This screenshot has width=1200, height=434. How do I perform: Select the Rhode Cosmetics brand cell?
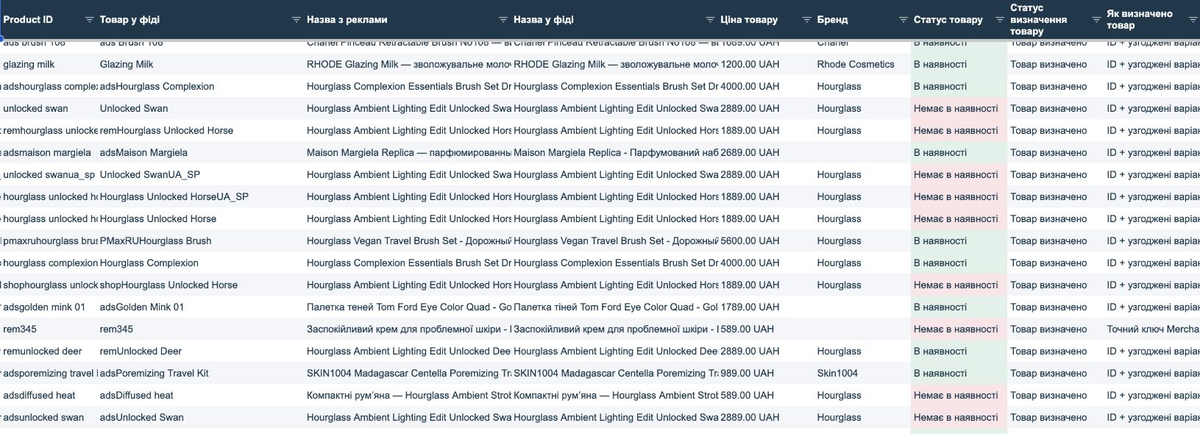pyautogui.click(x=856, y=64)
